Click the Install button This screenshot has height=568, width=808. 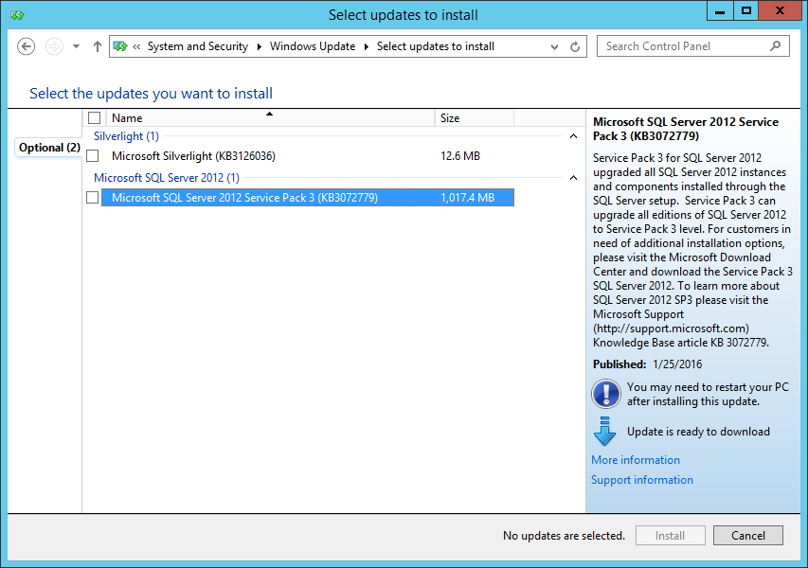[670, 535]
